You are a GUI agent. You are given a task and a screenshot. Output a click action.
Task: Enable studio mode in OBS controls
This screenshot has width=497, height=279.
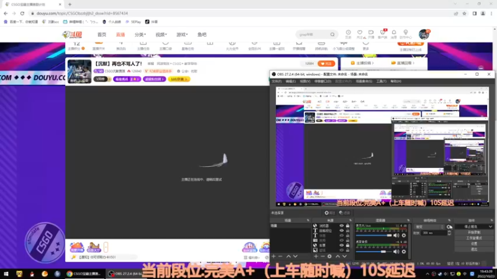coord(474,238)
